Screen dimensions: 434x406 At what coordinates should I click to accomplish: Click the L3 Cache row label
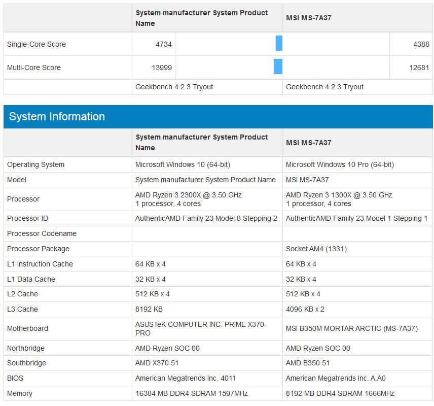(x=22, y=309)
